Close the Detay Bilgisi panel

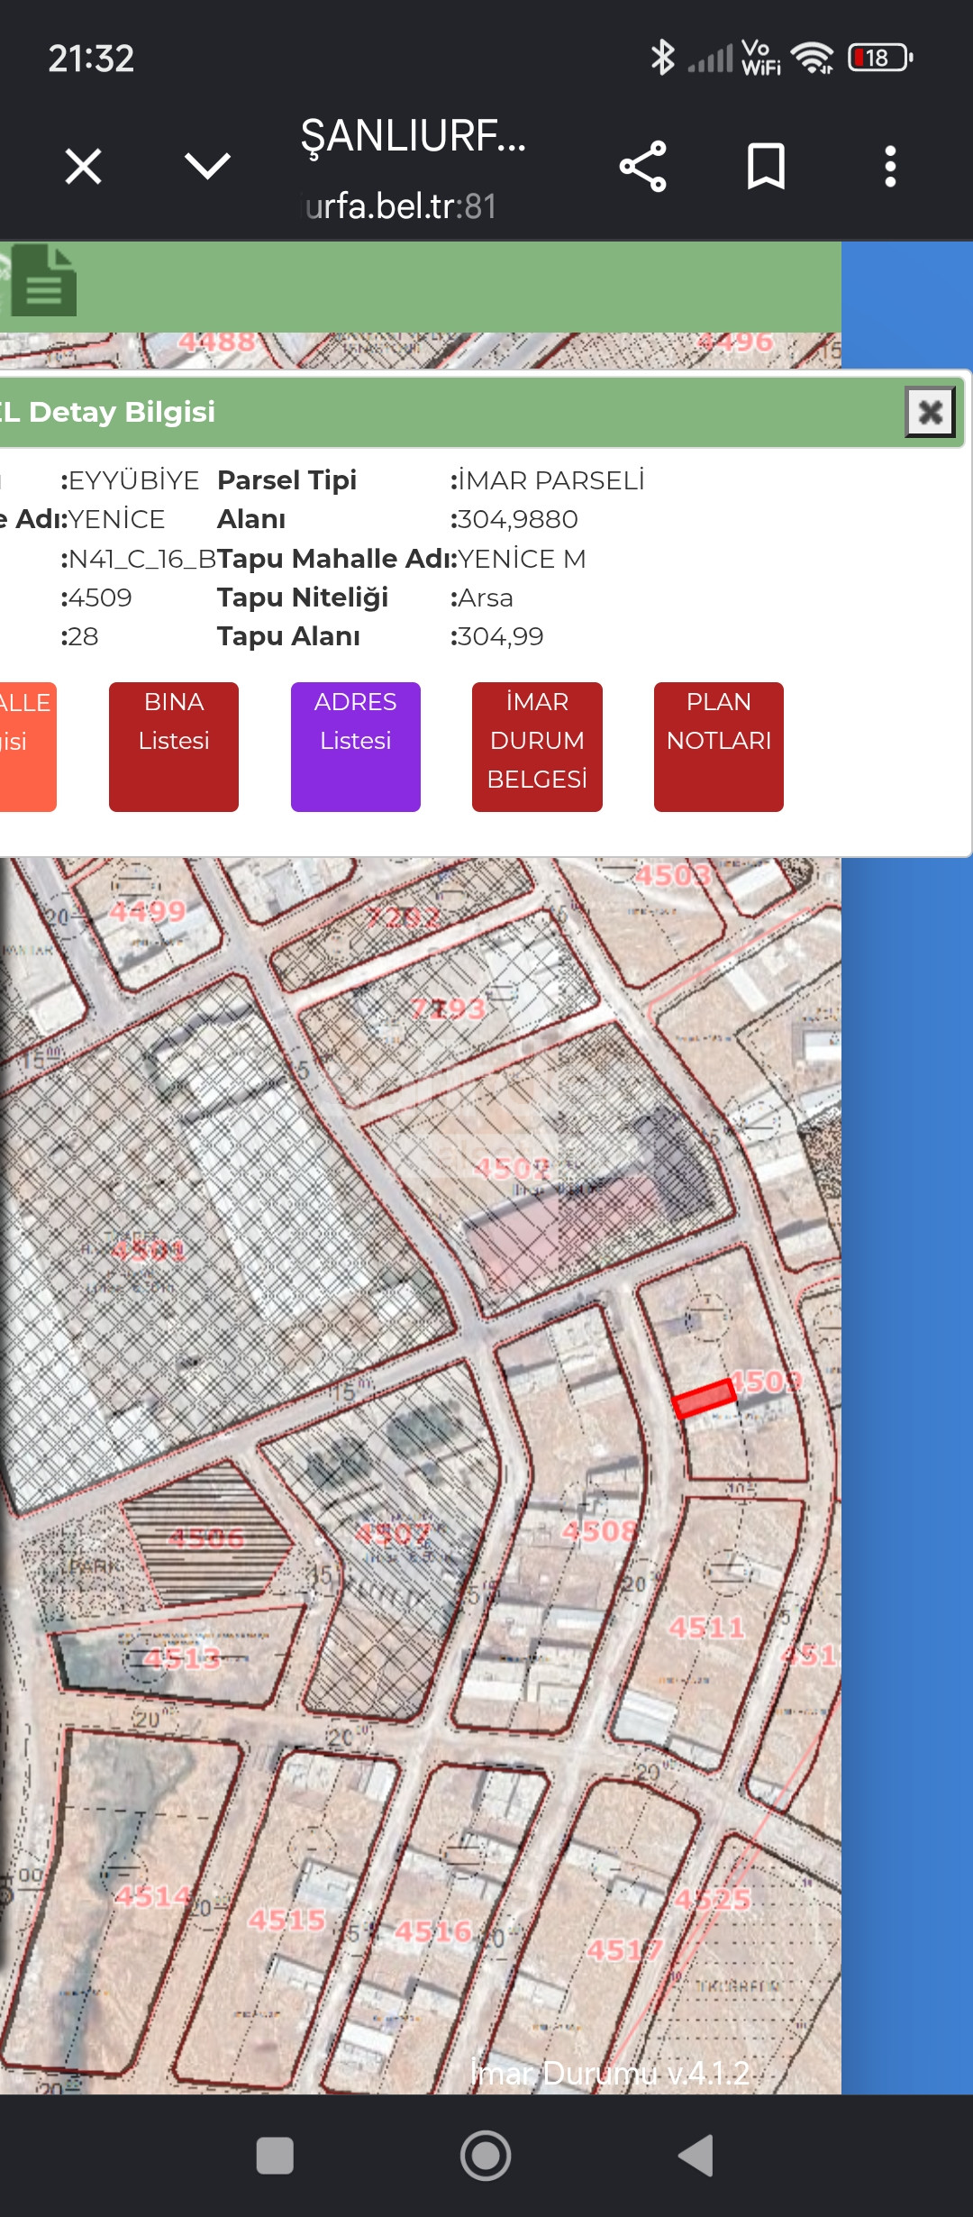pos(930,412)
